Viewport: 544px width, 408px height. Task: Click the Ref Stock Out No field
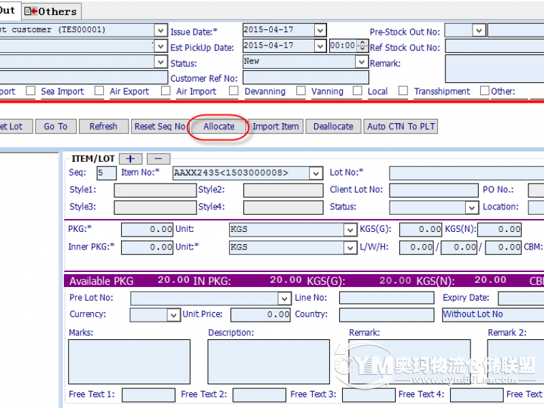[494, 46]
